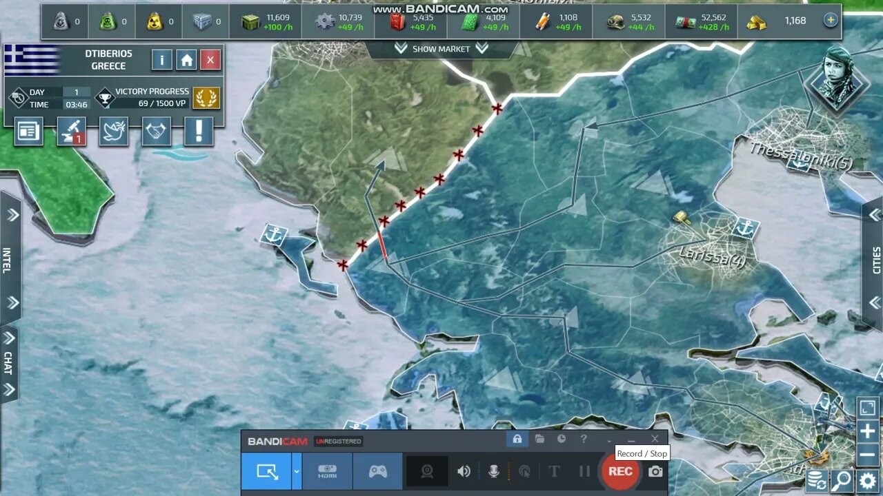Click the Bandicam Unregistered label
The width and height of the screenshot is (883, 496).
pyautogui.click(x=338, y=442)
